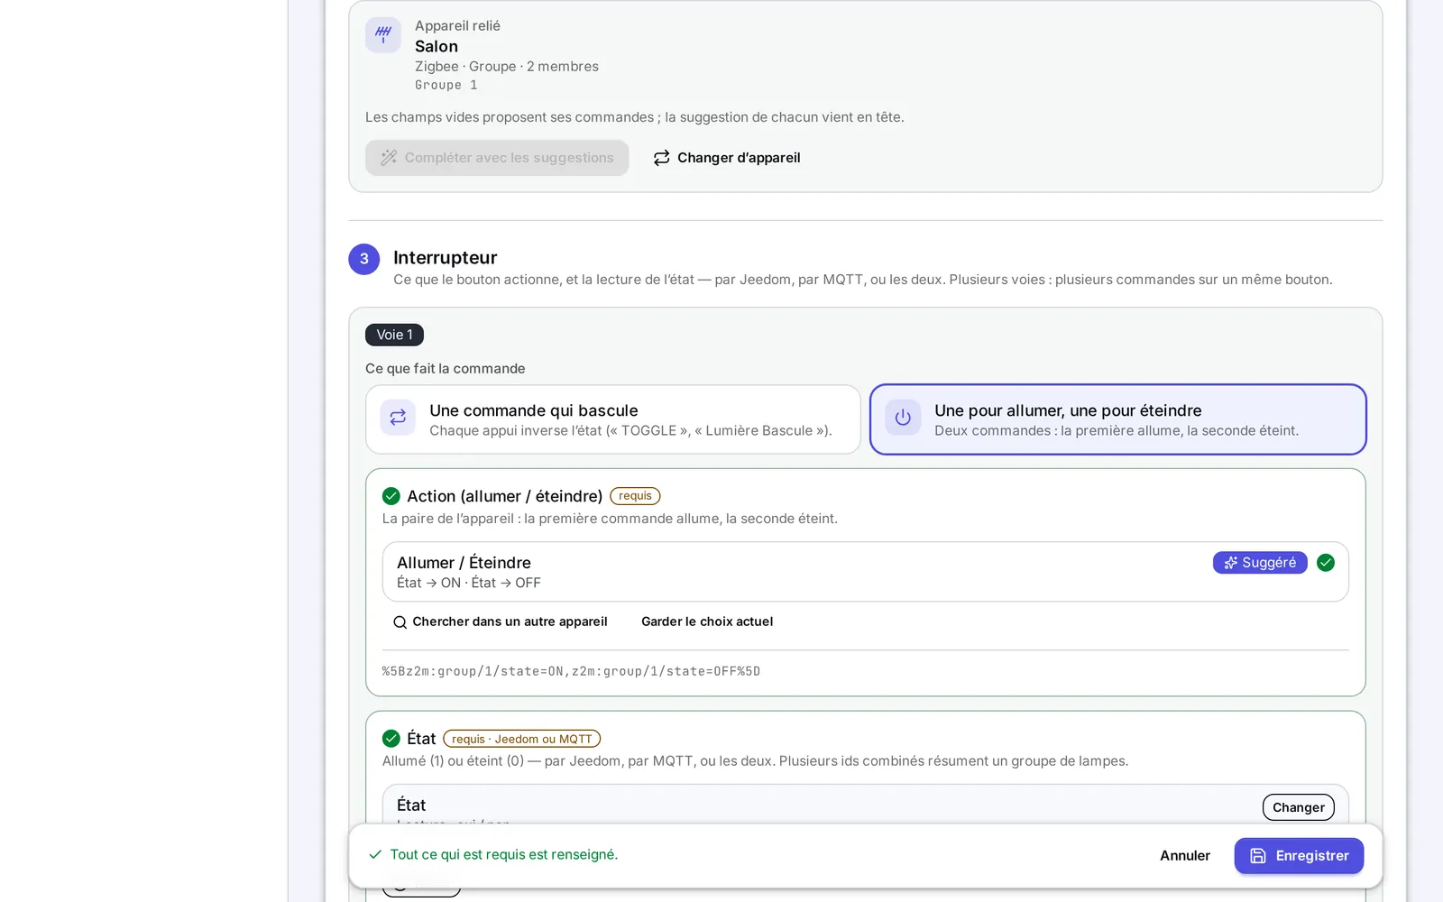Click Changer d'appareil button
This screenshot has height=902, width=1443.
[x=726, y=158]
